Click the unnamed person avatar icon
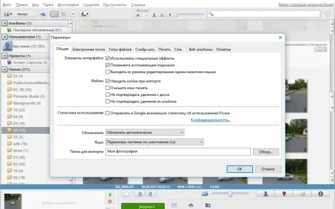Viewport: 335px width, 209px height. 7,46
